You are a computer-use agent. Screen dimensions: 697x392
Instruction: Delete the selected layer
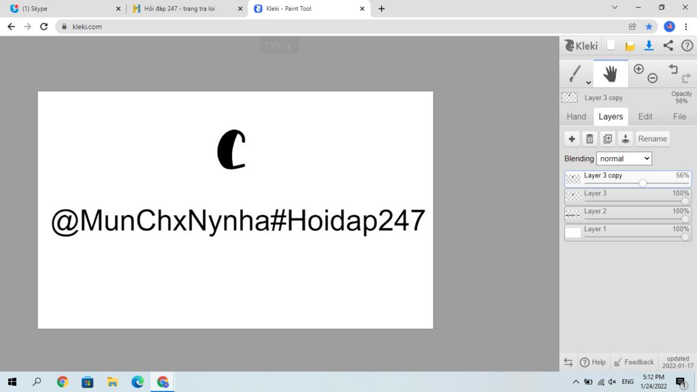(589, 139)
